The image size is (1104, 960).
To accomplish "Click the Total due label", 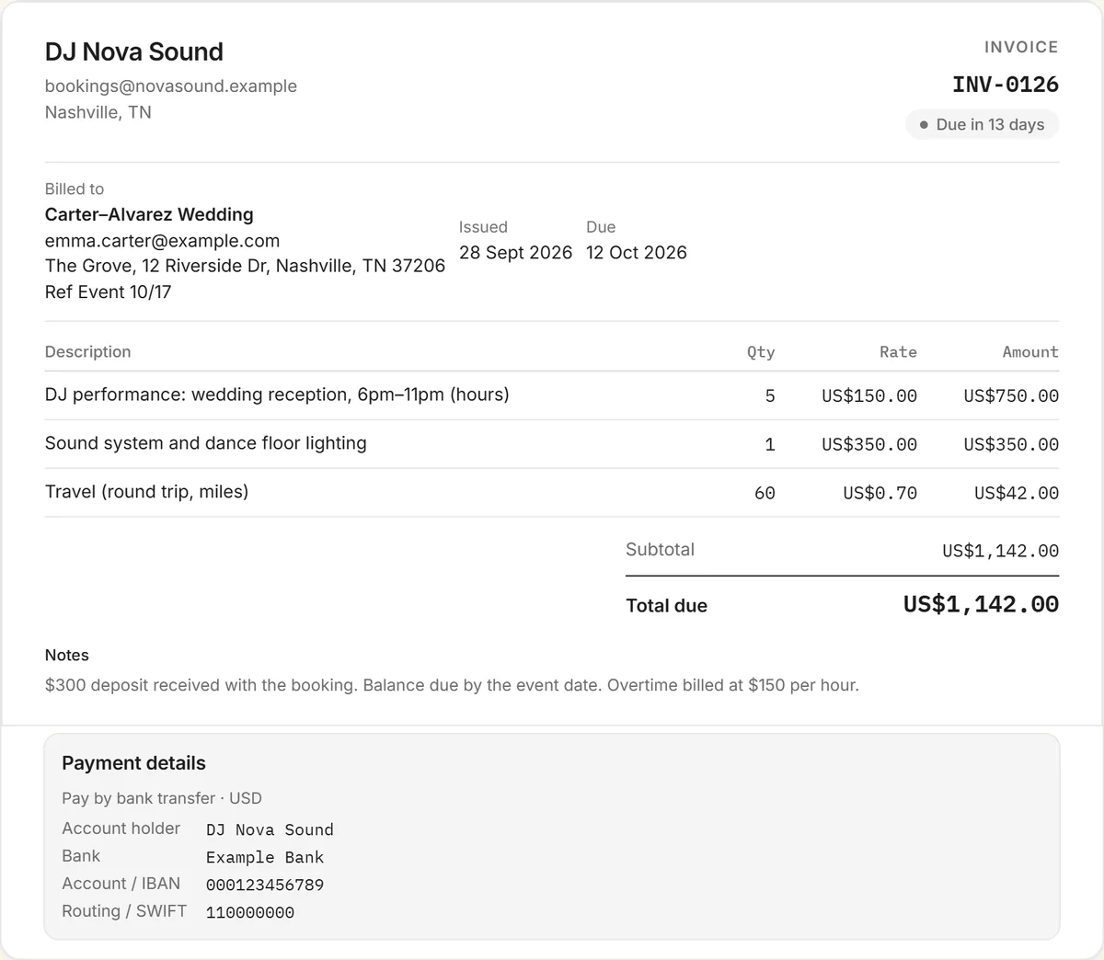I will pyautogui.click(x=666, y=606).
